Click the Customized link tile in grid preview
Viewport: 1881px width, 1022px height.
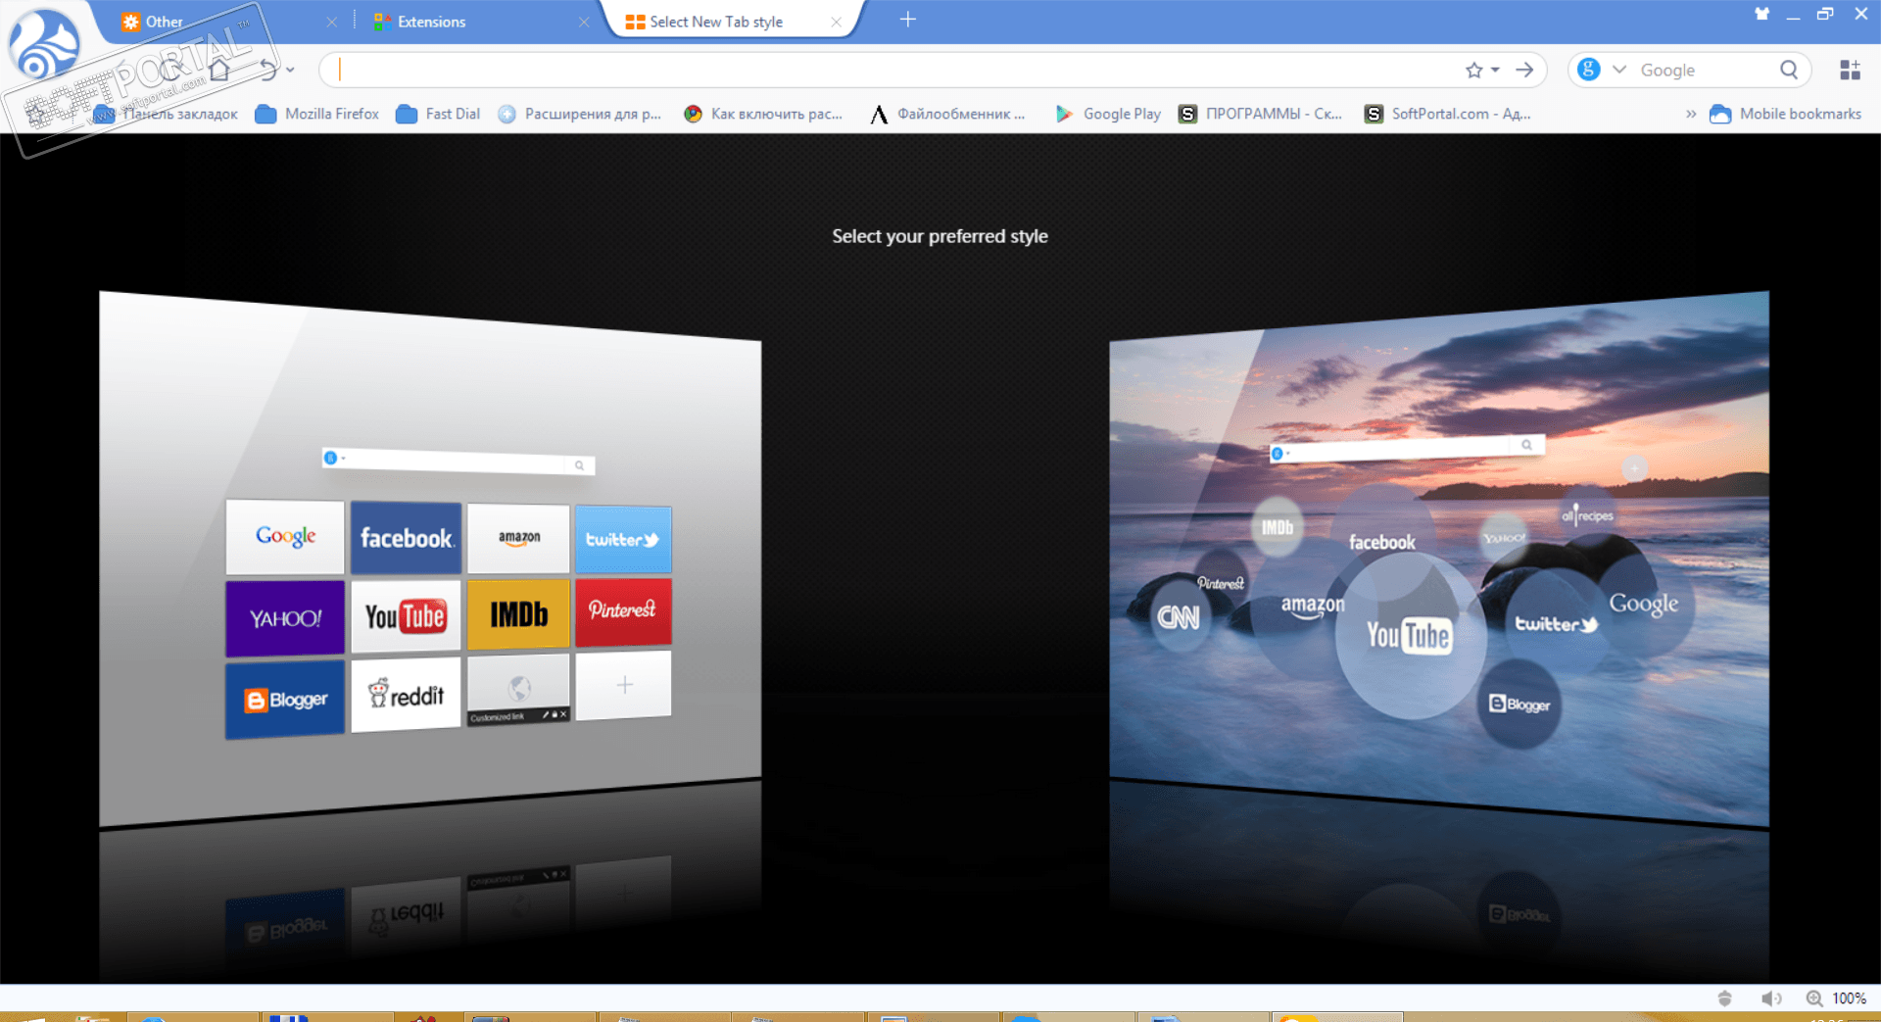click(518, 690)
